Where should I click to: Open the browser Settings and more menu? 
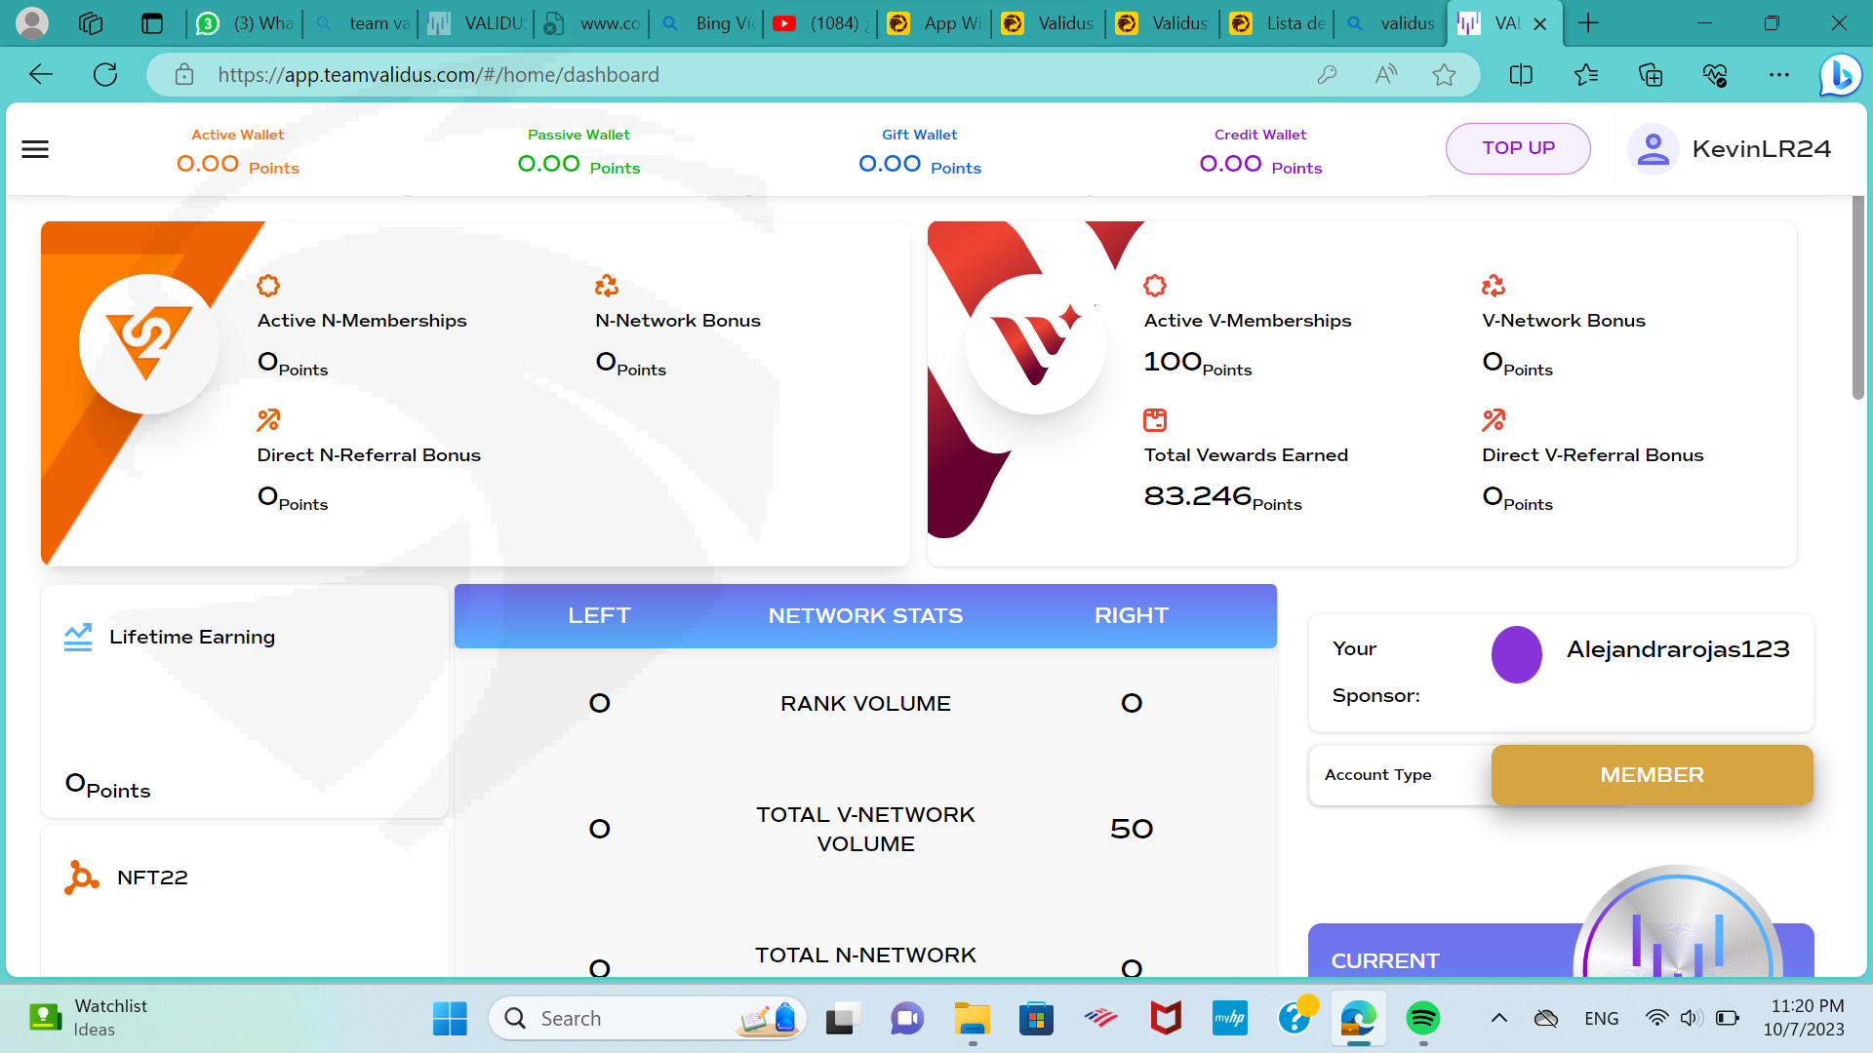coord(1779,75)
